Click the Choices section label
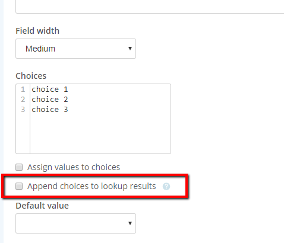284x243 pixels. tap(31, 76)
